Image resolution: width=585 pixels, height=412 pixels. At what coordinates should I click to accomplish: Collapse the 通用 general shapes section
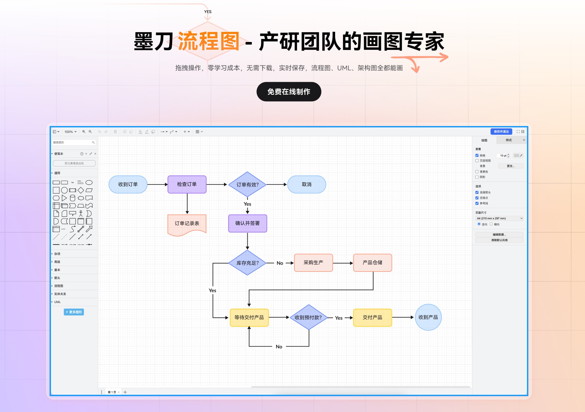74,173
